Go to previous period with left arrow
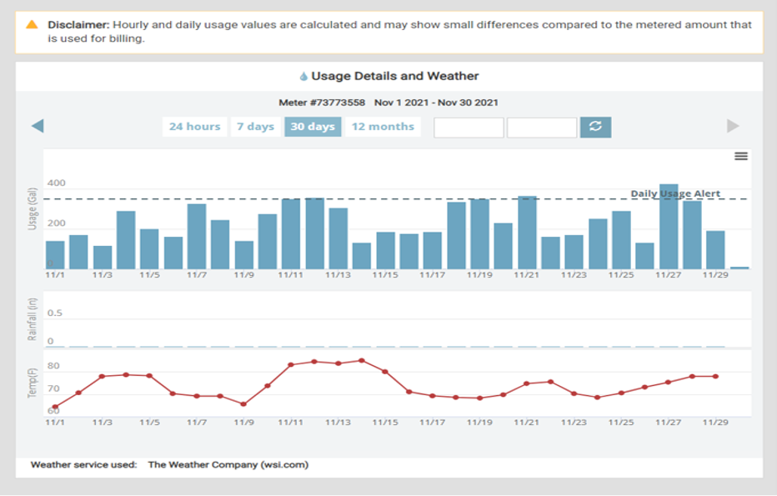Screen dimensions: 777x496 tap(38, 126)
